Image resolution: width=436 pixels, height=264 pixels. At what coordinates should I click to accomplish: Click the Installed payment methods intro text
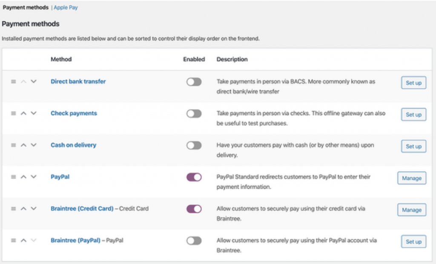tap(131, 39)
